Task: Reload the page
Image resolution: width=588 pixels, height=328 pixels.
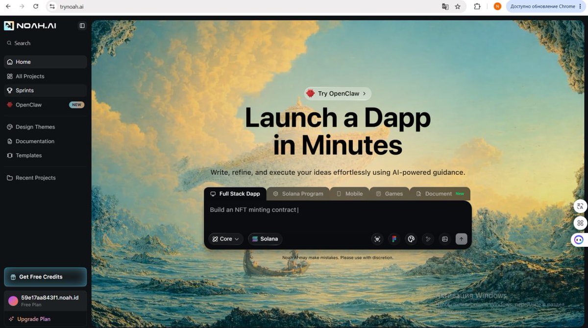Action: point(36,6)
